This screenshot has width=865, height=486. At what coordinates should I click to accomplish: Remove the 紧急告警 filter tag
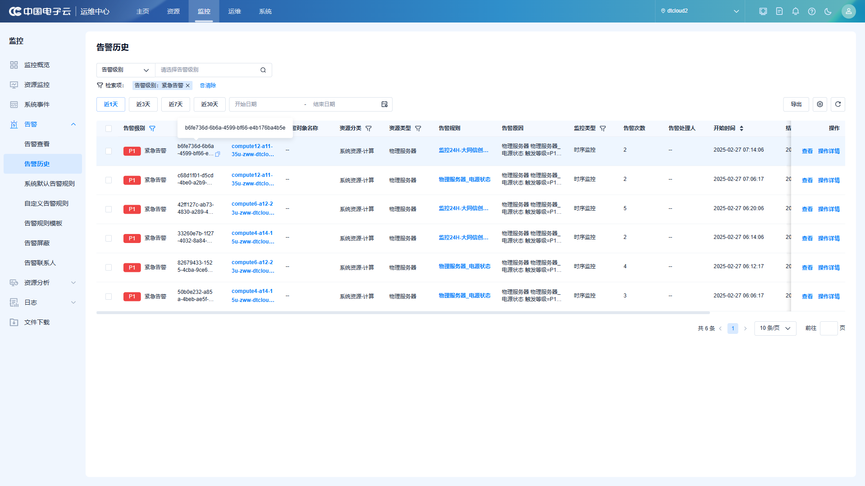tap(188, 85)
